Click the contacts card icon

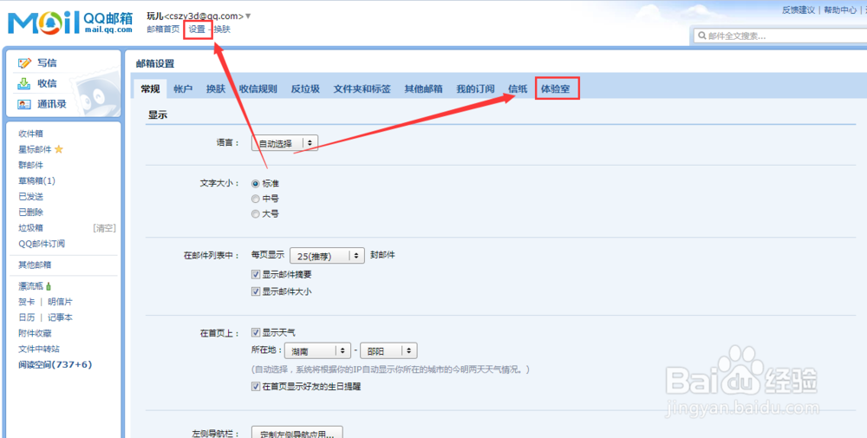tap(24, 104)
